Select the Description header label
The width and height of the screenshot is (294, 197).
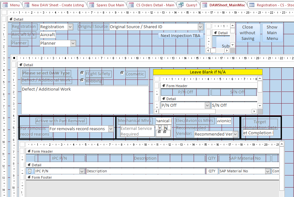[x=145, y=158]
